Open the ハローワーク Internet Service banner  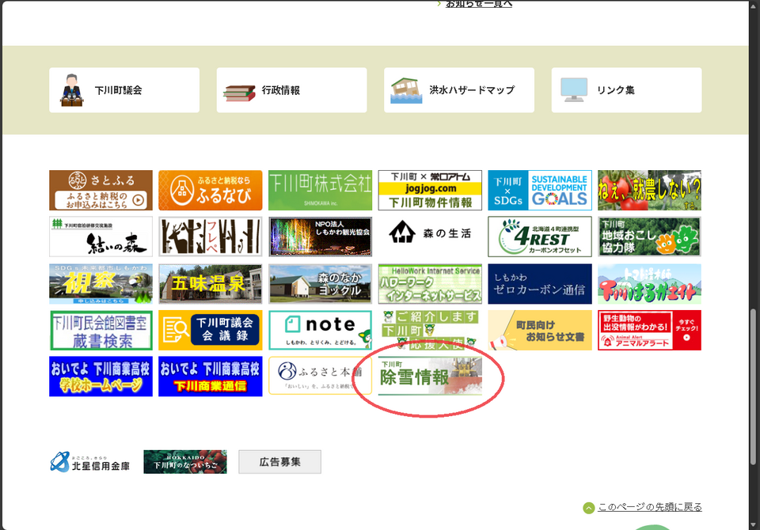429,284
